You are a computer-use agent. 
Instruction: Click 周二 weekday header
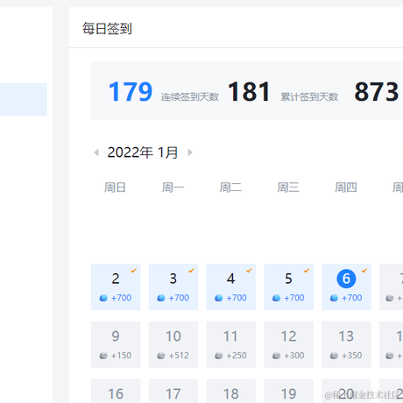pyautogui.click(x=230, y=187)
